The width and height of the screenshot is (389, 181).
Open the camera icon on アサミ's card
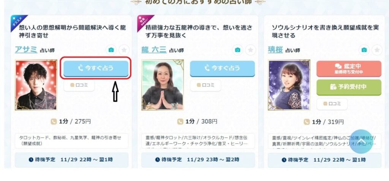(111, 50)
